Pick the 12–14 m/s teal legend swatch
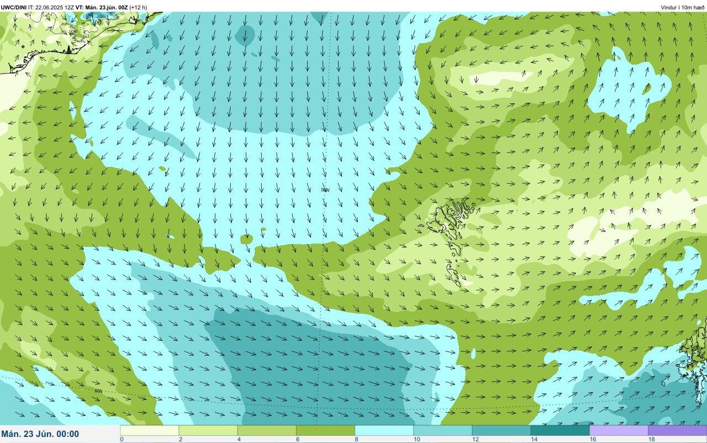The height and width of the screenshot is (443, 707). click(x=501, y=430)
